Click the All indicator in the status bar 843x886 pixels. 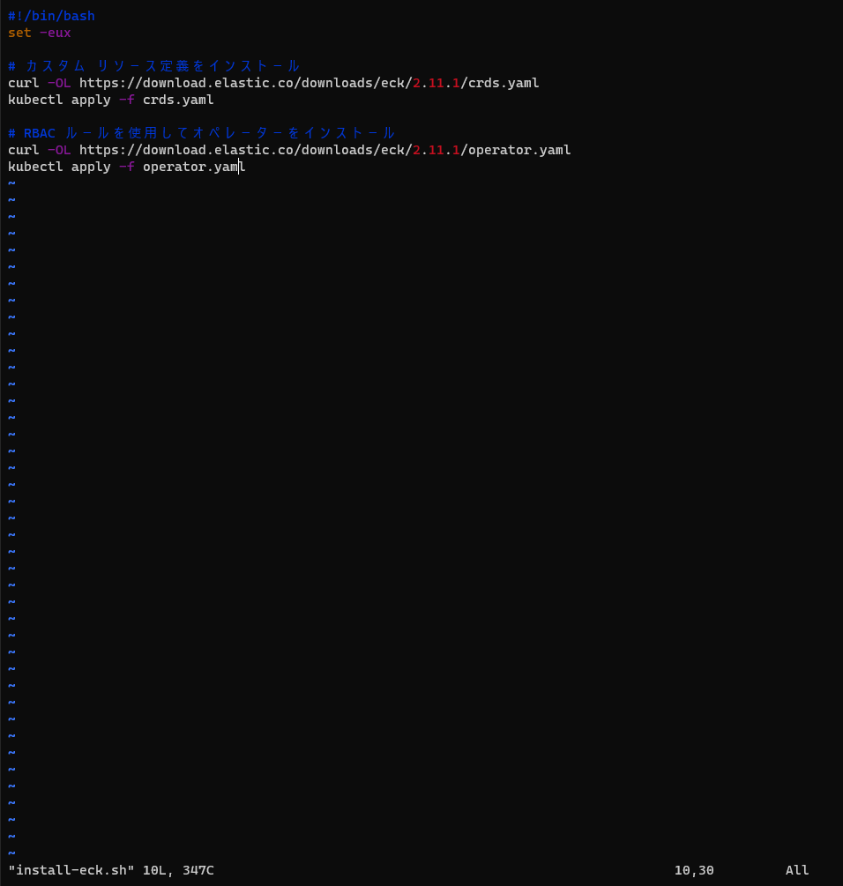796,869
